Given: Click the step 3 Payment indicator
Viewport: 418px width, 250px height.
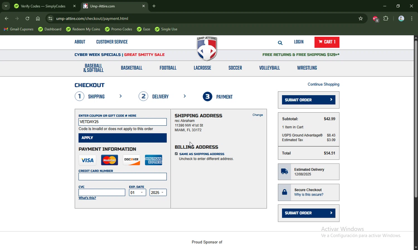Looking at the screenshot, I should click(x=218, y=97).
